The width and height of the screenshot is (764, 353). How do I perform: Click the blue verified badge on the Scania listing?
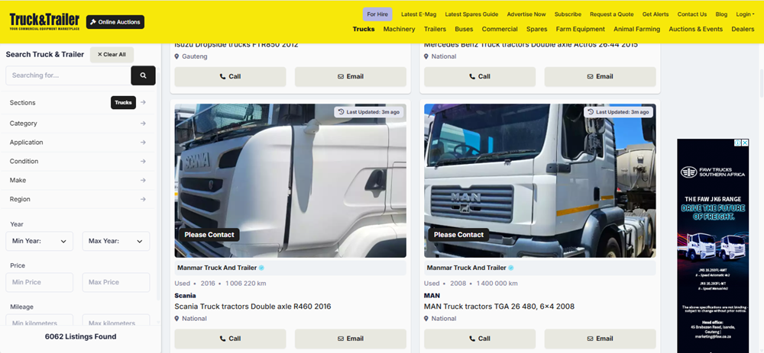tap(261, 268)
